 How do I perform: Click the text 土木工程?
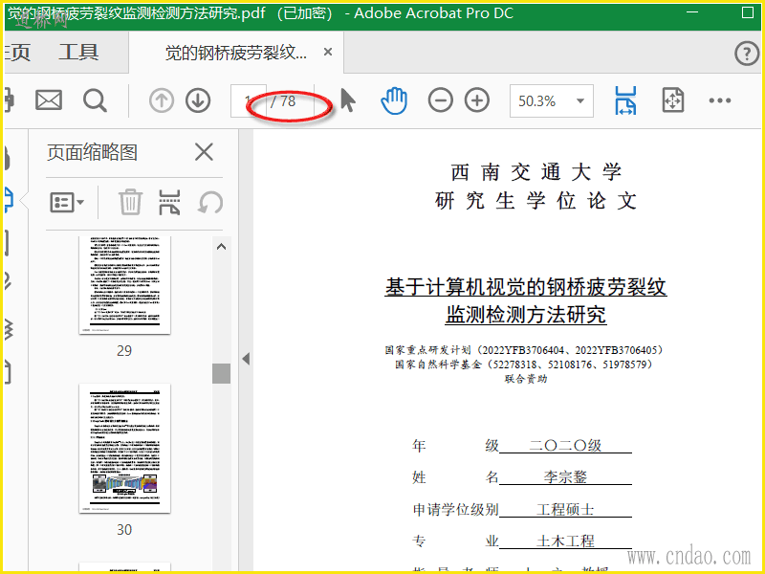pyautogui.click(x=565, y=541)
